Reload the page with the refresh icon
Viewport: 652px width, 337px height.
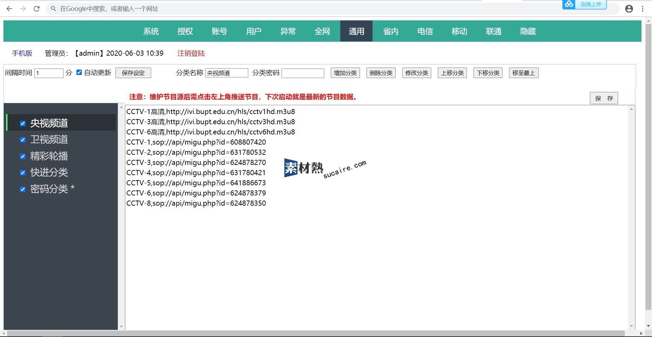point(37,9)
